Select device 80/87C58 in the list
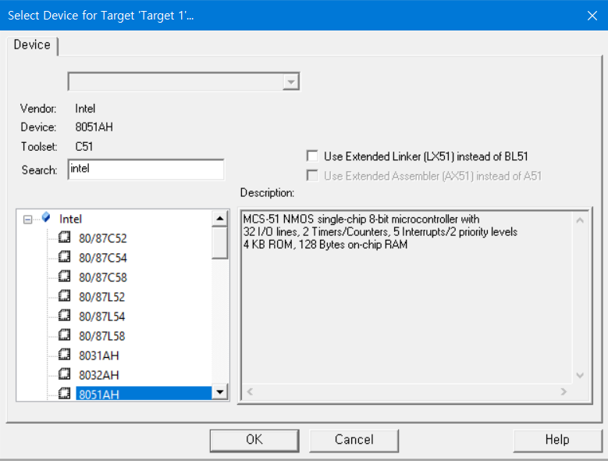Image resolution: width=608 pixels, height=461 pixels. point(103,277)
